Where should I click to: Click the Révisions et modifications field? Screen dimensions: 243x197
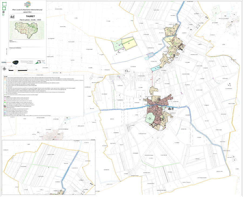(15, 48)
